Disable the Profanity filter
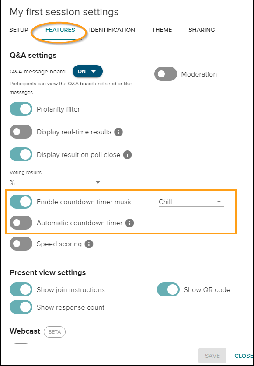Viewport: 254px width, 366px height. point(21,109)
